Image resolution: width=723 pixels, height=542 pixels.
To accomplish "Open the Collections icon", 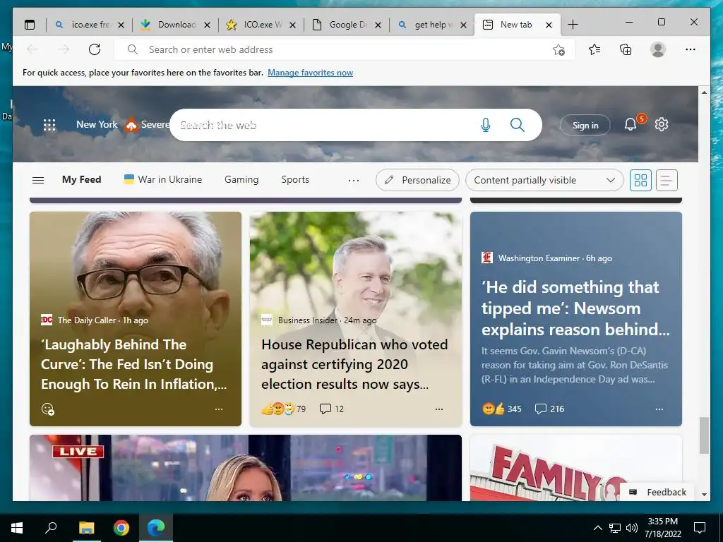I will click(x=626, y=49).
